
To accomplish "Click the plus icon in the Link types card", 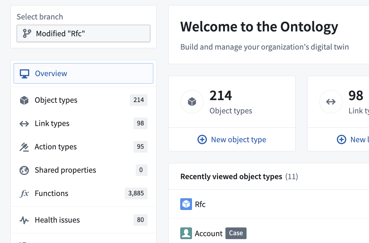I will [x=341, y=139].
